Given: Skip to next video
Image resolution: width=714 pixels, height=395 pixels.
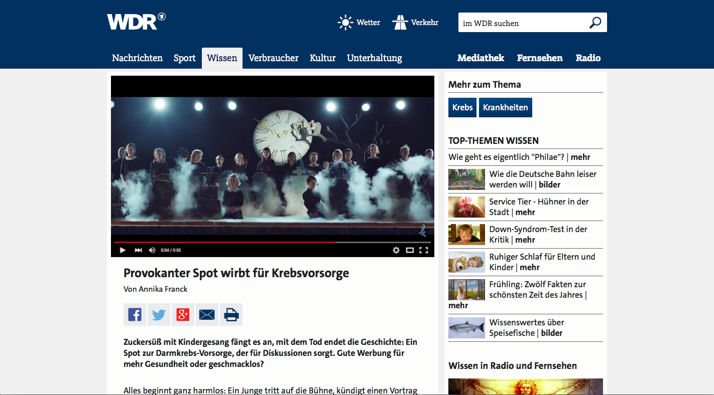Looking at the screenshot, I should [139, 250].
